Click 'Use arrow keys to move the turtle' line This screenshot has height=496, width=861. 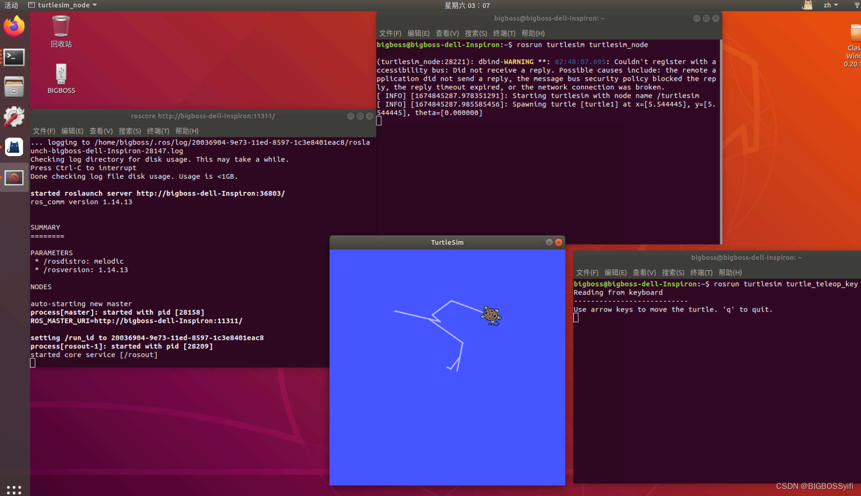(x=673, y=310)
